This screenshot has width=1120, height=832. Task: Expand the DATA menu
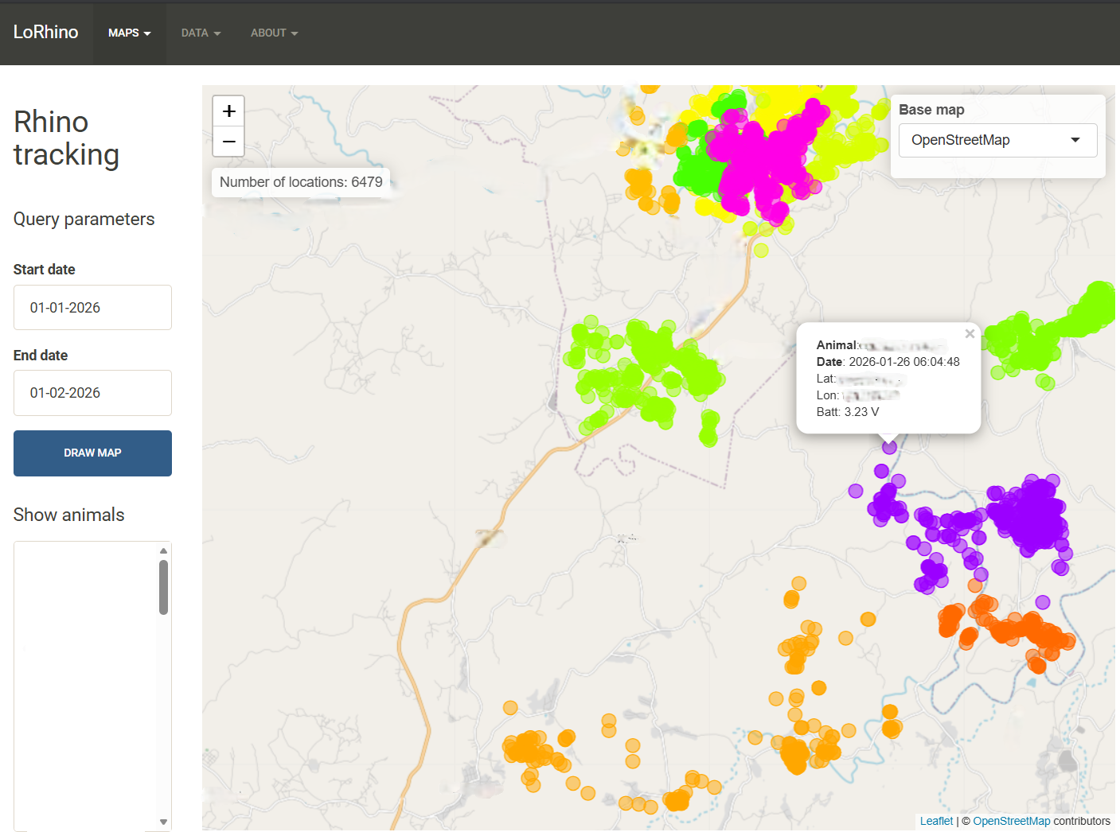[x=201, y=33]
